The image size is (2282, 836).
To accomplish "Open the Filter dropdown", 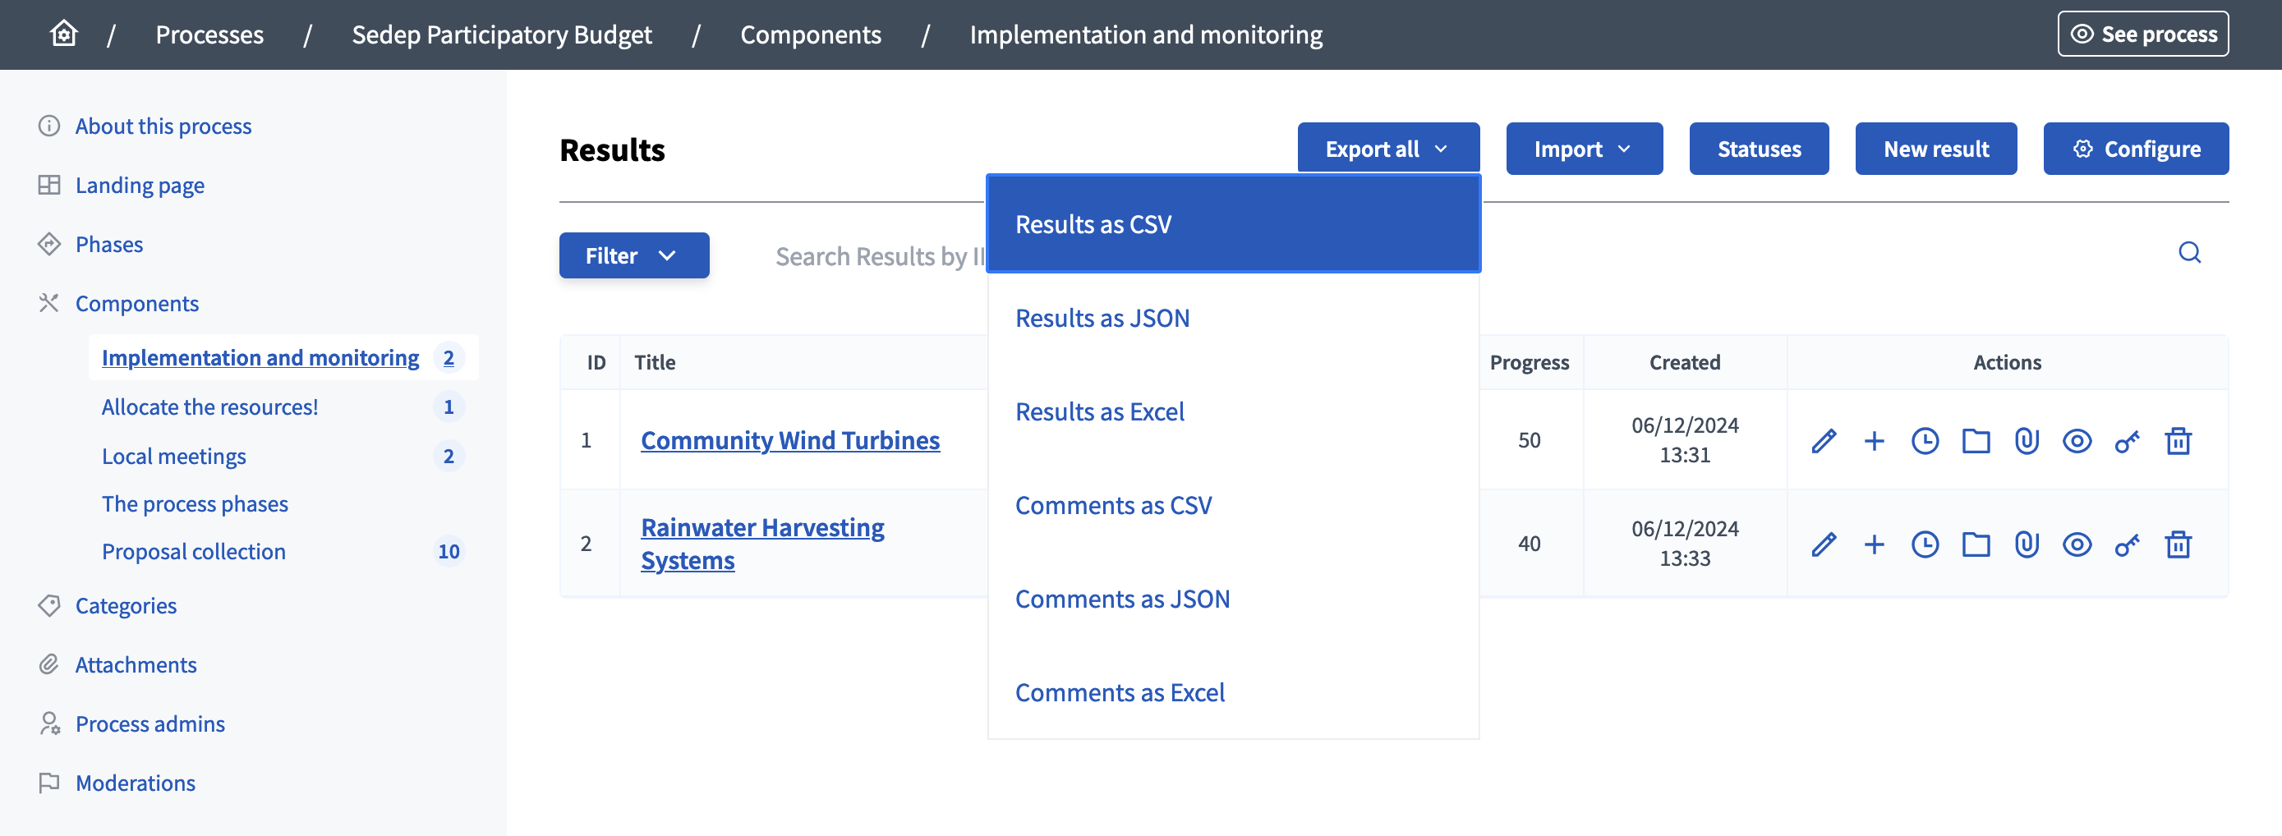I will (633, 255).
